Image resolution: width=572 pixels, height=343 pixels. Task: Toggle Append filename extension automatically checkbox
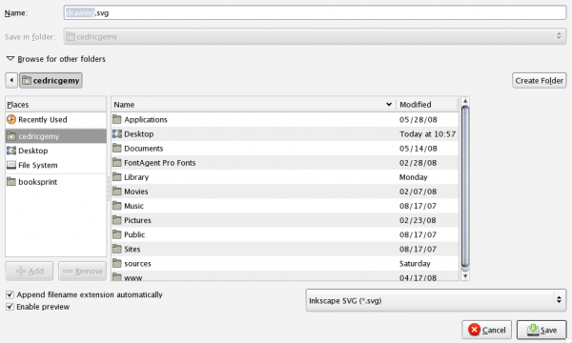tap(10, 294)
